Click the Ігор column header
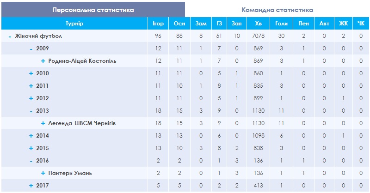Viewport: 370px width, 193px height. (158, 24)
